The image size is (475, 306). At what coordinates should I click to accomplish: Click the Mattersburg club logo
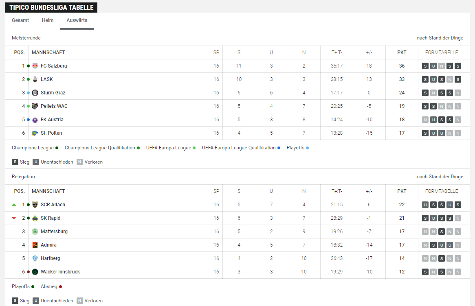pos(35,231)
